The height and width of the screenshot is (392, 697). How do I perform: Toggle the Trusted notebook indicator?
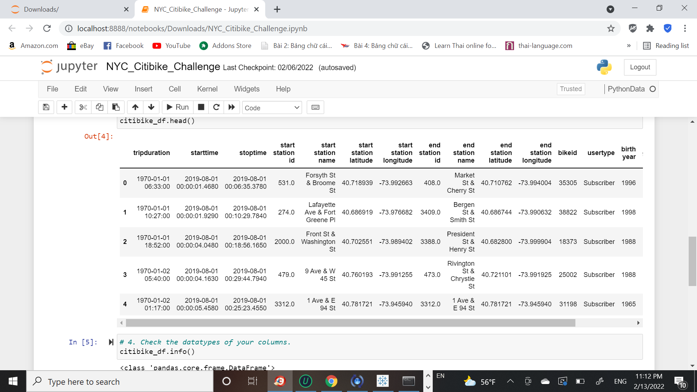pyautogui.click(x=571, y=89)
